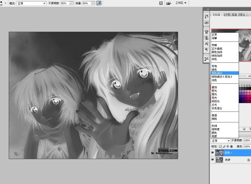Toggle lock transparent pixels icon
Screen dimensions: 251x184
[x=220, y=146]
